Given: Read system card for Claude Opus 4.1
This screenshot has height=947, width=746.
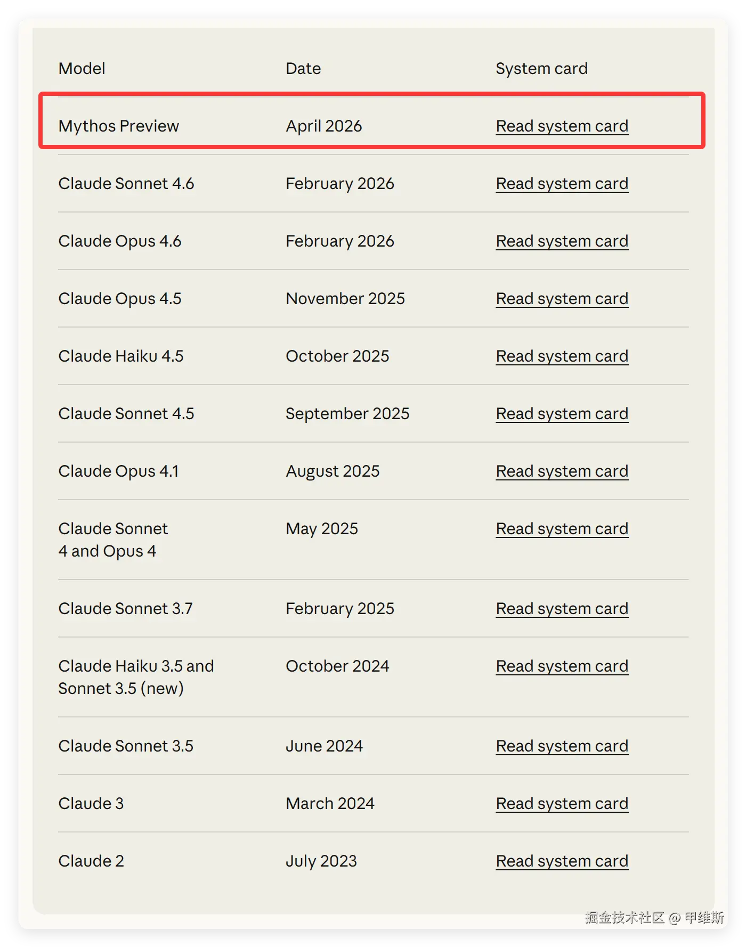Looking at the screenshot, I should click(x=562, y=471).
